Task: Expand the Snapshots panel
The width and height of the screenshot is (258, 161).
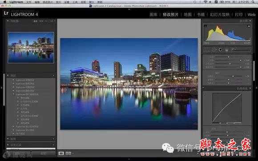Action: coord(8,139)
